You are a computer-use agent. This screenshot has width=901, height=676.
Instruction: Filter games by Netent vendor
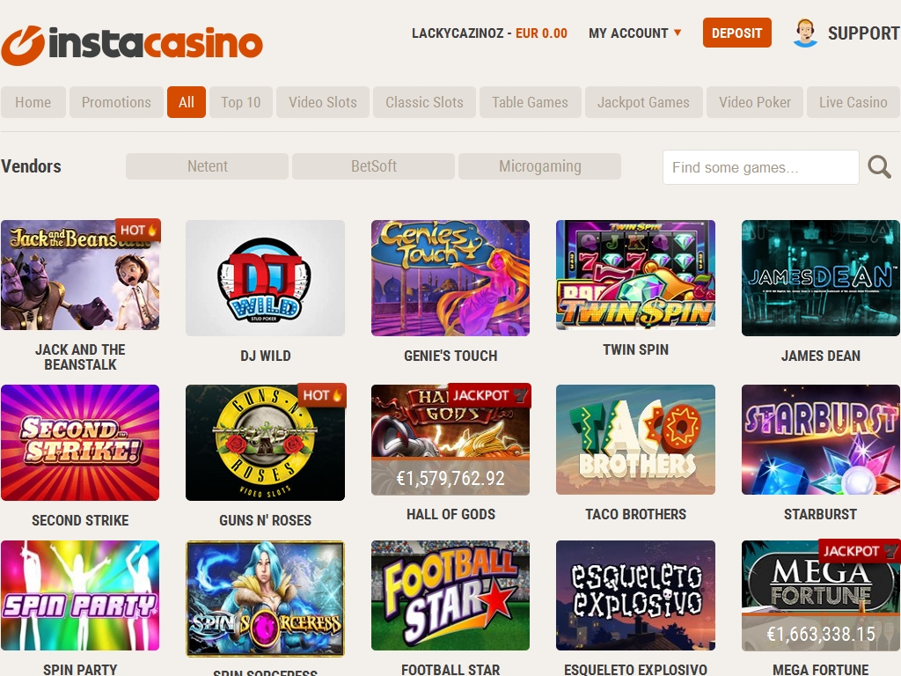tap(207, 166)
